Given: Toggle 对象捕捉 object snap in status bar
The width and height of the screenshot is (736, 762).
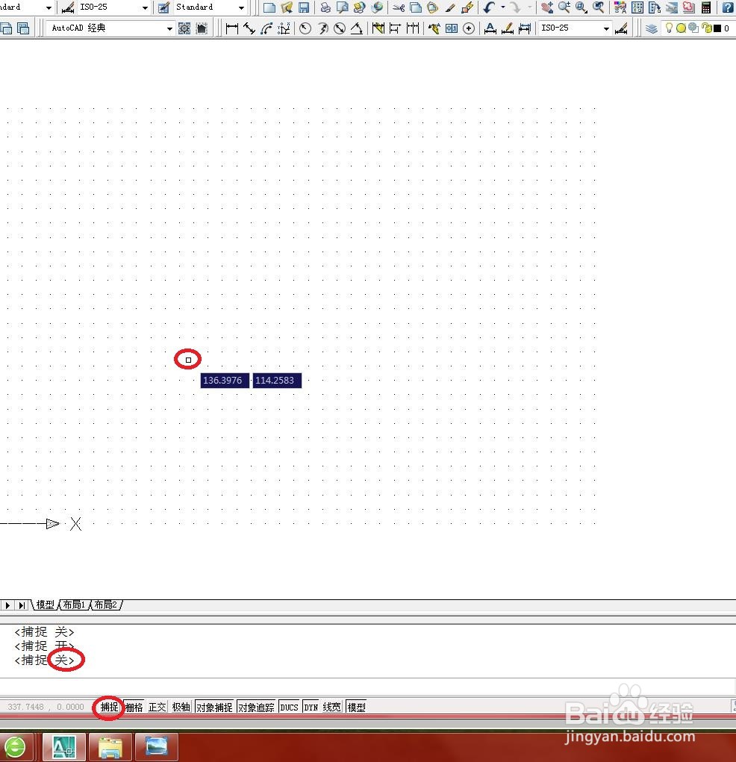Looking at the screenshot, I should pyautogui.click(x=214, y=707).
